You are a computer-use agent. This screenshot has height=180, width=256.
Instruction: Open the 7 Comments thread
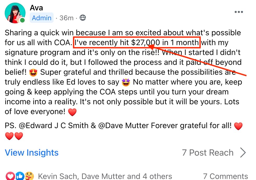225,176
